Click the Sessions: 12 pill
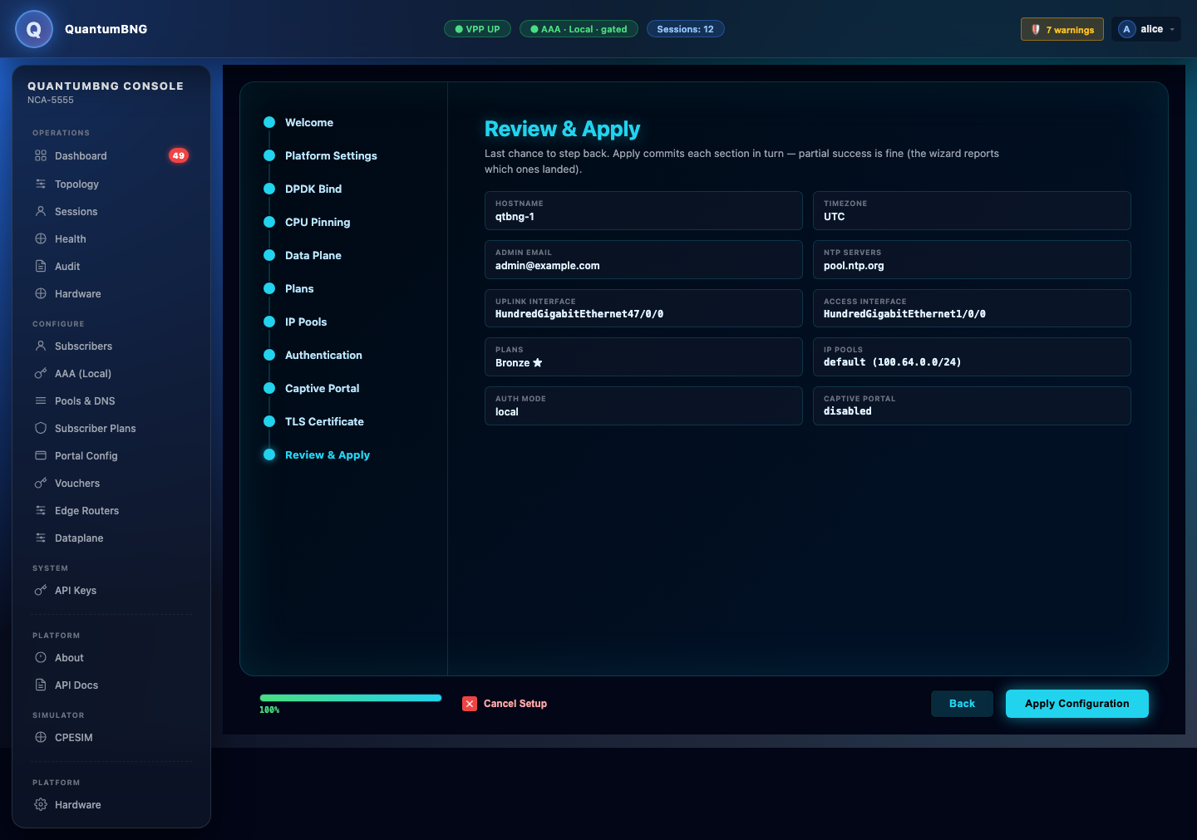Viewport: 1197px width, 840px height. [x=686, y=29]
